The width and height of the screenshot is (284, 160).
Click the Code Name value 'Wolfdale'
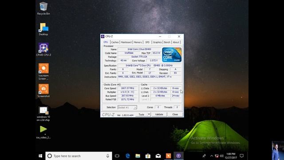click(x=129, y=53)
